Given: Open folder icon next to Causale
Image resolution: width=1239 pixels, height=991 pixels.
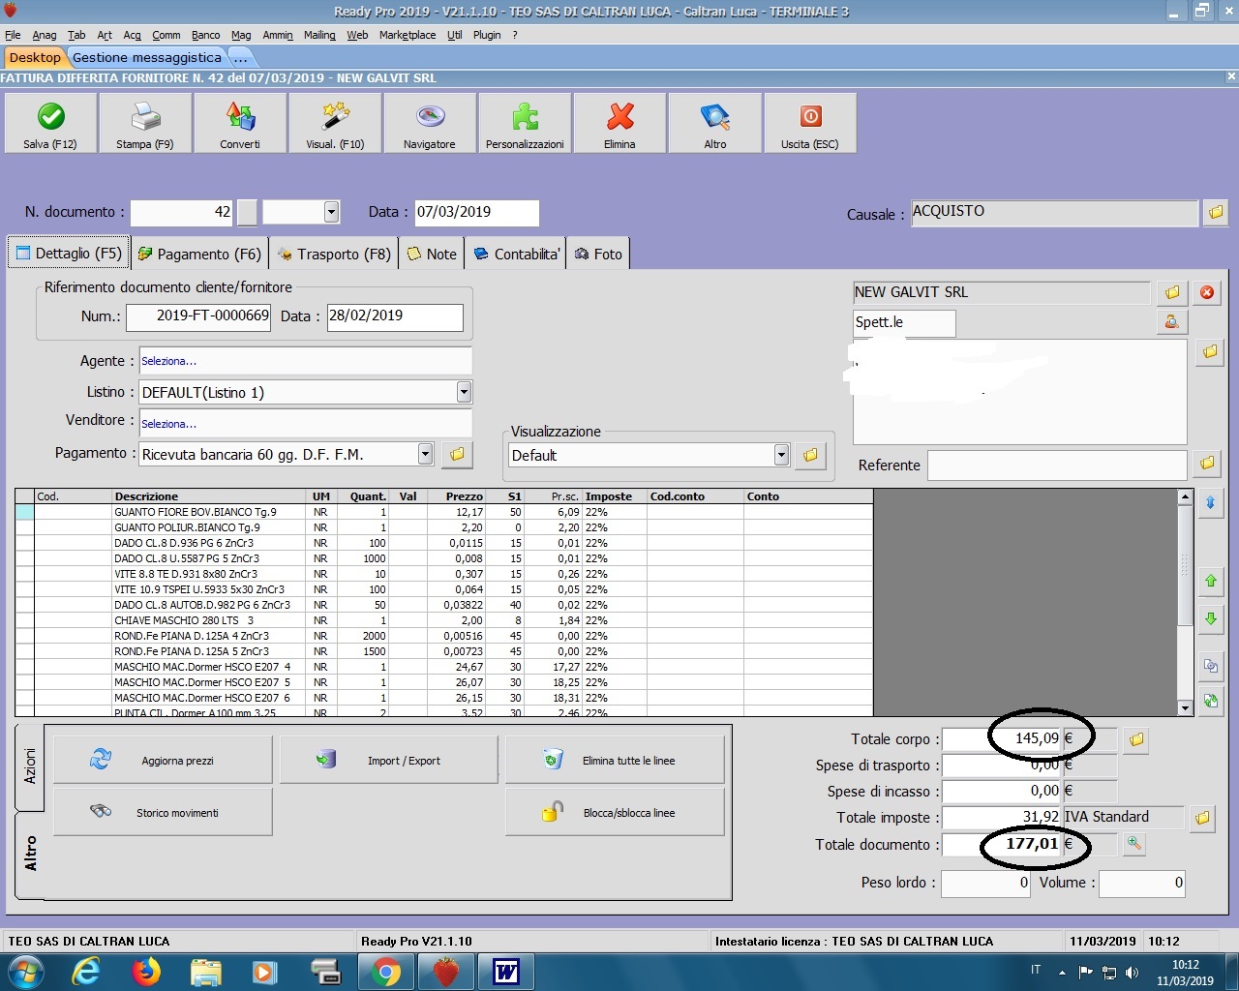Looking at the screenshot, I should [1216, 212].
